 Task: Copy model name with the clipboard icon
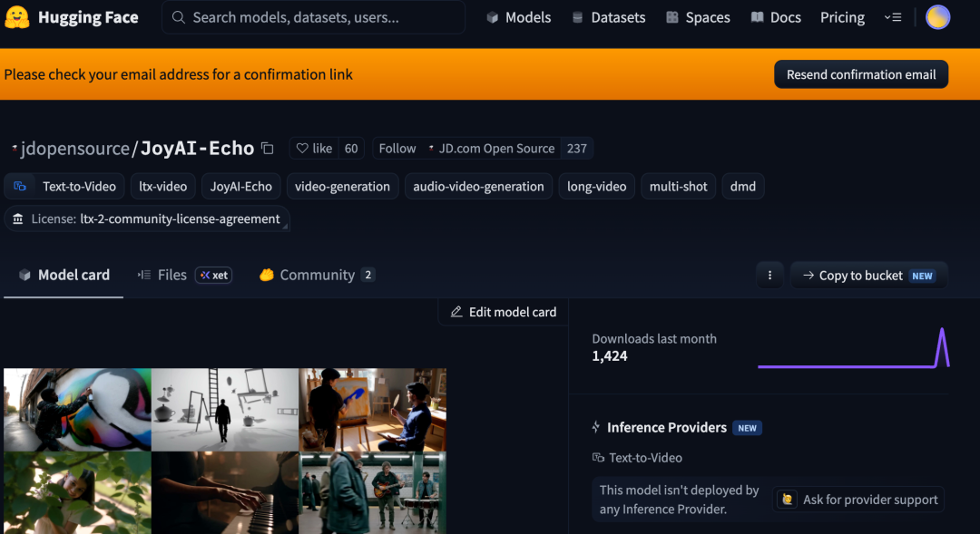[268, 148]
